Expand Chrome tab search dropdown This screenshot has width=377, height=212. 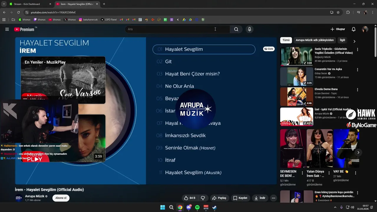4,4
